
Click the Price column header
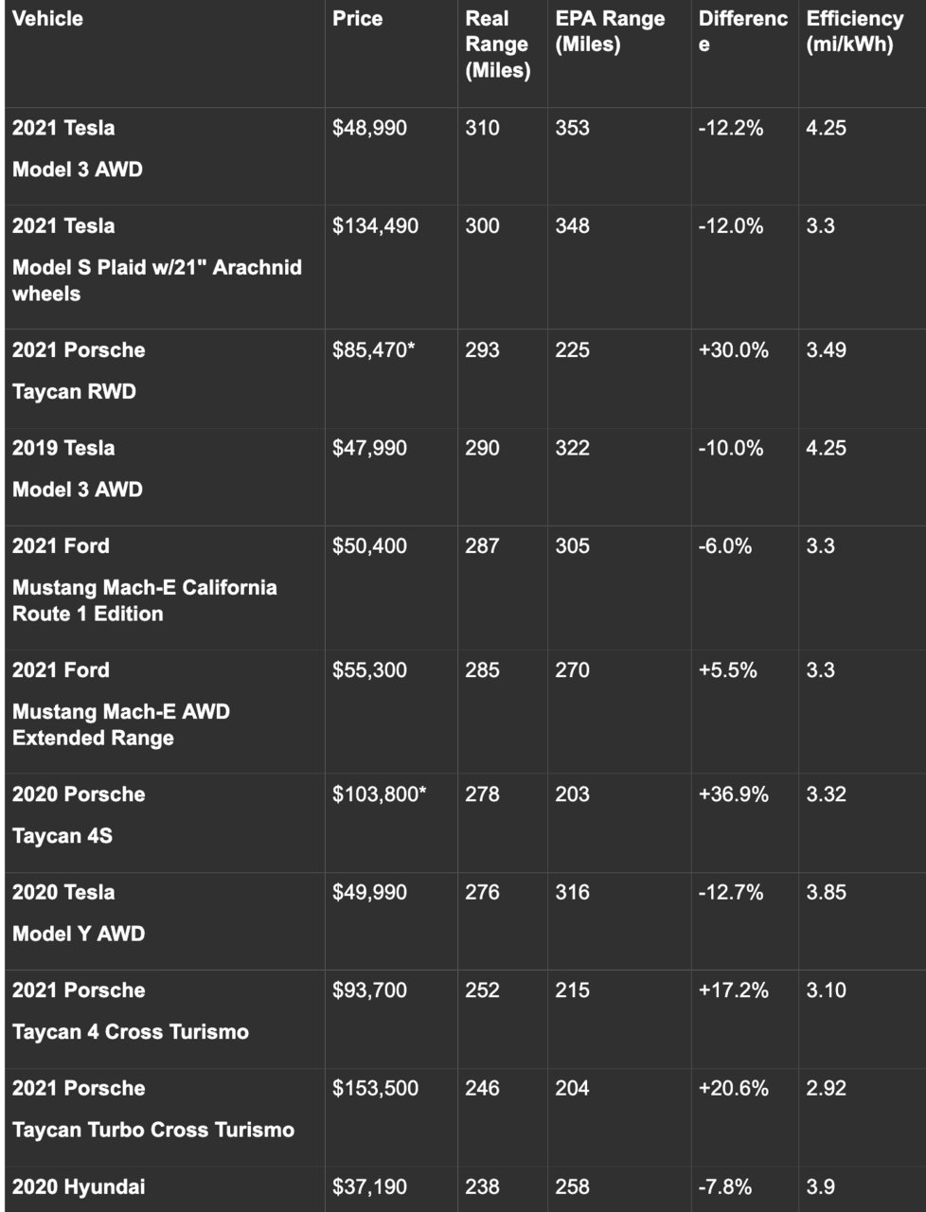[357, 19]
